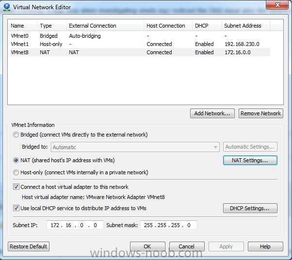This screenshot has height=260, width=292.
Task: Click the Subnet mask input field
Action: point(168,225)
